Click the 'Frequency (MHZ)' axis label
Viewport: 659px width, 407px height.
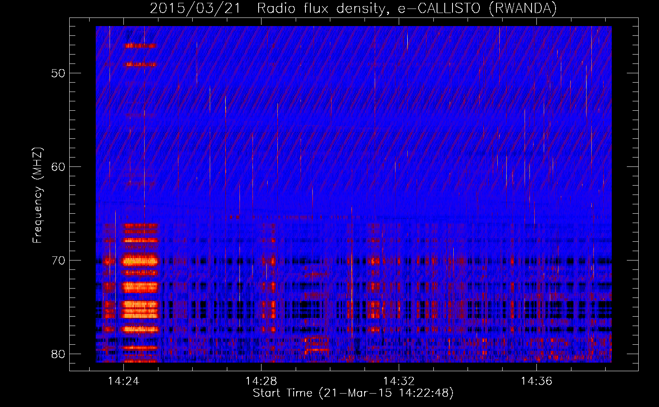(37, 195)
